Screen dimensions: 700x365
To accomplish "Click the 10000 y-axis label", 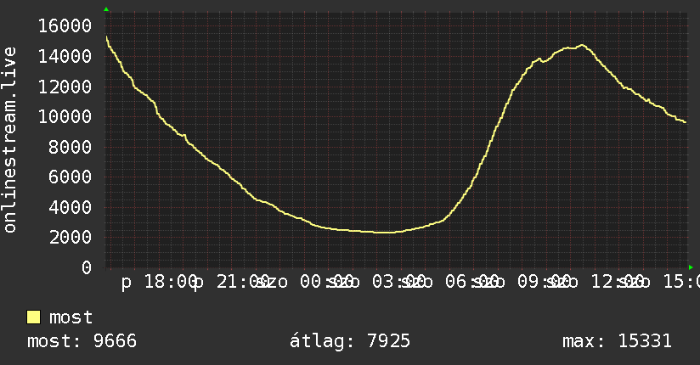I will tap(65, 116).
